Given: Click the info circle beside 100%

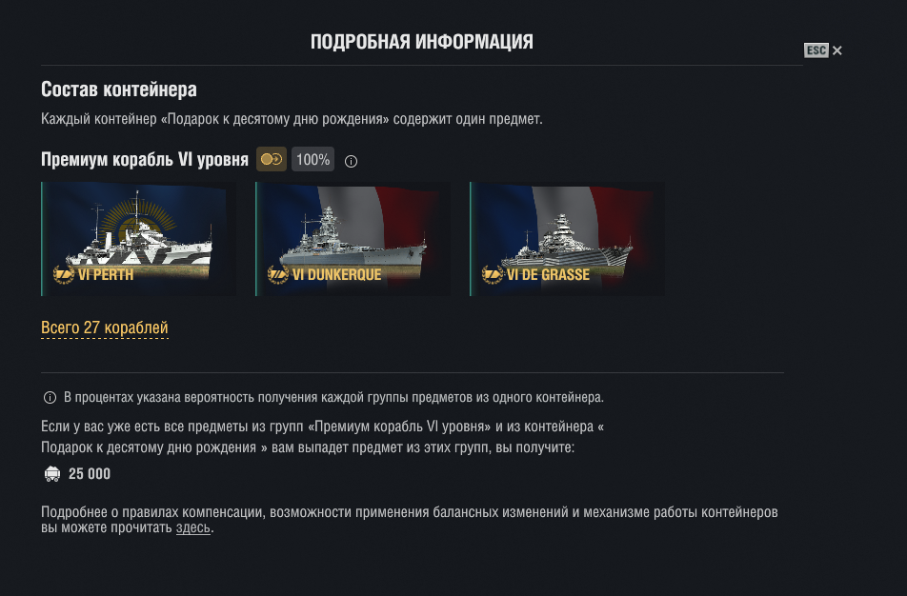Looking at the screenshot, I should pos(351,161).
